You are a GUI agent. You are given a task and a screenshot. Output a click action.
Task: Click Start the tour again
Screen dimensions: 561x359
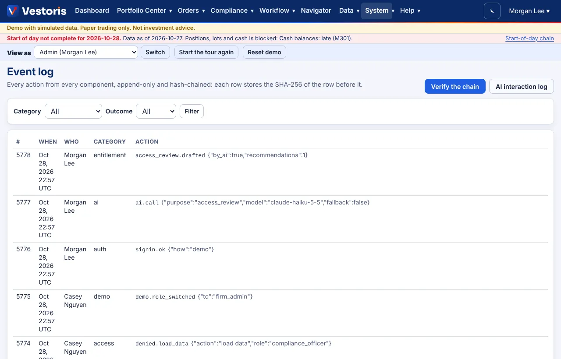[206, 52]
